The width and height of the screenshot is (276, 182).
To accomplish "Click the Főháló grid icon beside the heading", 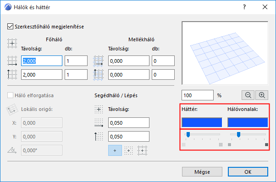I will click(12, 43).
